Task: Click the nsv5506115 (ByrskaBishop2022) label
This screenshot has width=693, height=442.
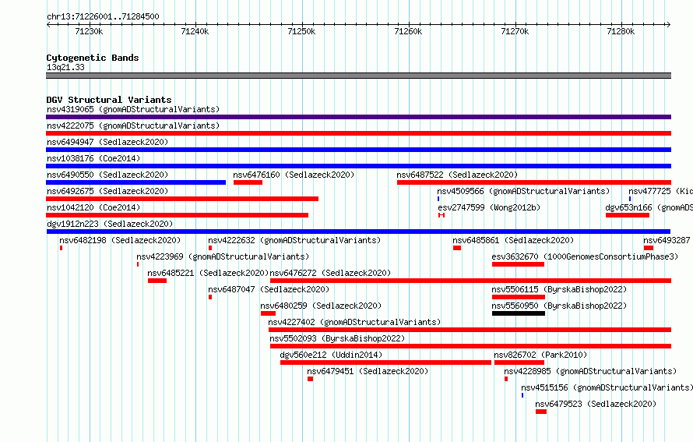Action: point(559,289)
